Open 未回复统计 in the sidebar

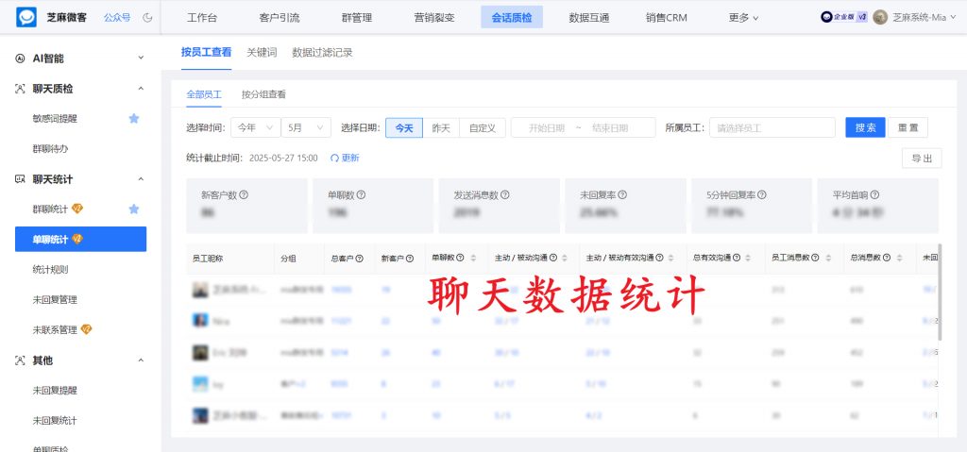(x=55, y=421)
